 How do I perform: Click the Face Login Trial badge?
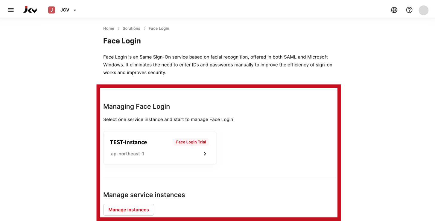[x=191, y=142]
